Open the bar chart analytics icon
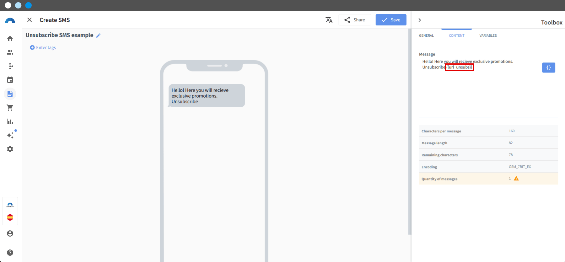This screenshot has height=262, width=565. click(10, 121)
